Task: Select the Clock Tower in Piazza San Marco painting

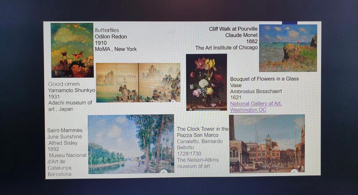Action: [x=267, y=144]
